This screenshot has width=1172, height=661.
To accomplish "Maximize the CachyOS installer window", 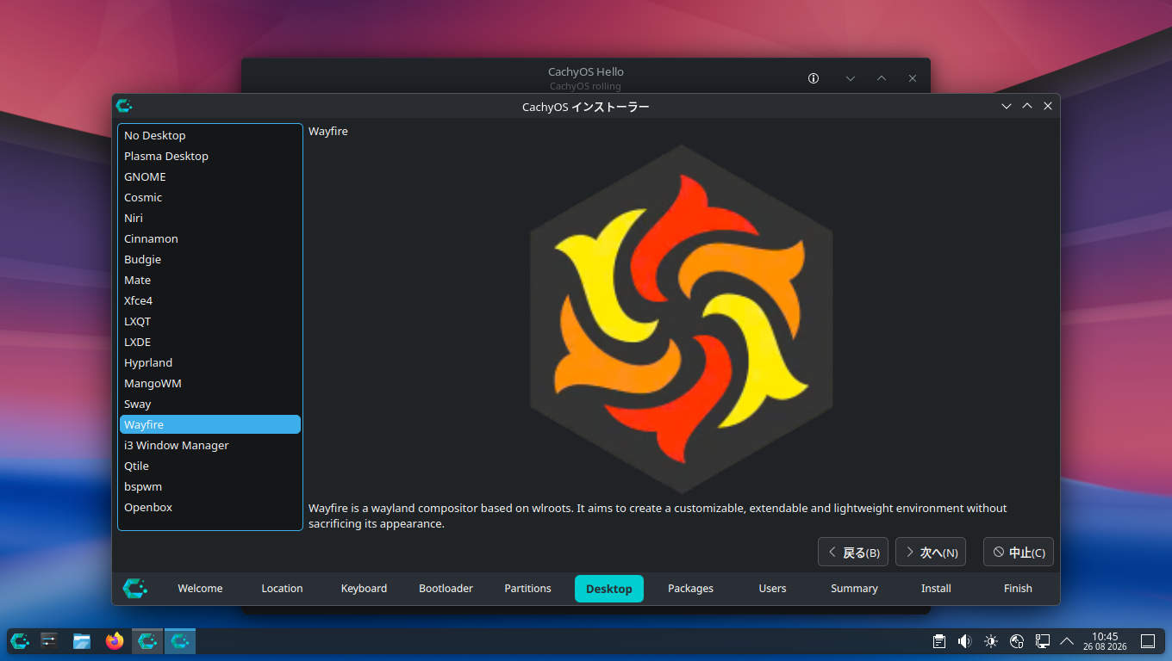I will click(x=1027, y=106).
